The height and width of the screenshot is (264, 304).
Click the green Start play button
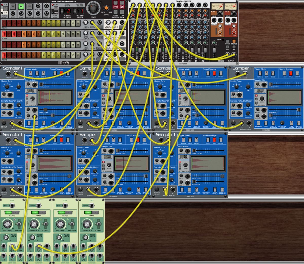(21, 6)
